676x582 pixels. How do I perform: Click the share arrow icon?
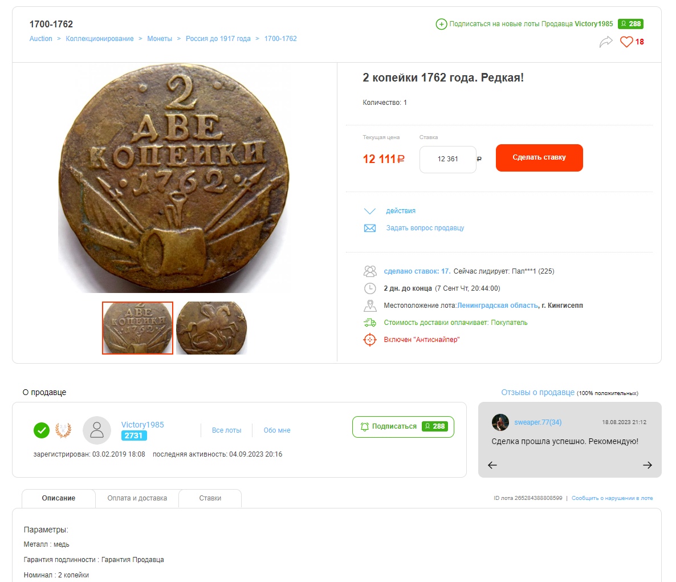coord(606,42)
